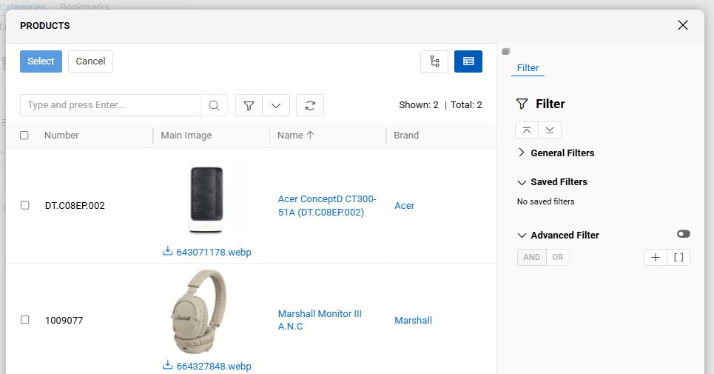Check the 1009077 row checkbox
The image size is (714, 374).
(x=25, y=320)
